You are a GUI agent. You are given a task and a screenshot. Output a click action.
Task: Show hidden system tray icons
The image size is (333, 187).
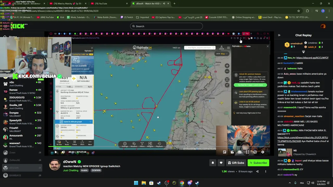click(x=290, y=183)
